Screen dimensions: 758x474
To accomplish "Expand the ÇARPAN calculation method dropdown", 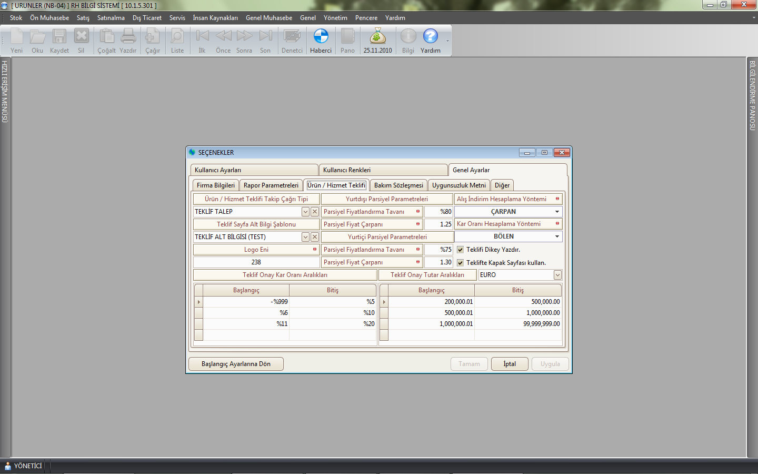I will click(x=557, y=212).
